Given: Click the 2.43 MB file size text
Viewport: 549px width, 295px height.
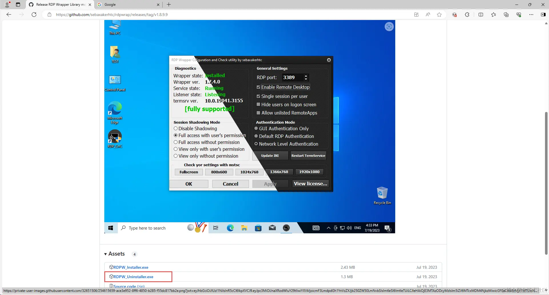Looking at the screenshot, I should tap(348, 267).
